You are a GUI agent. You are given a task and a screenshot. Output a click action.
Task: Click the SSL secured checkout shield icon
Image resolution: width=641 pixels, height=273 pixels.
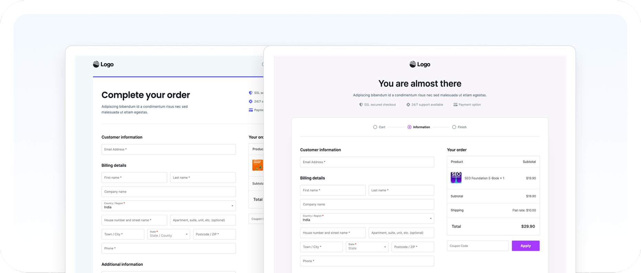(x=361, y=105)
